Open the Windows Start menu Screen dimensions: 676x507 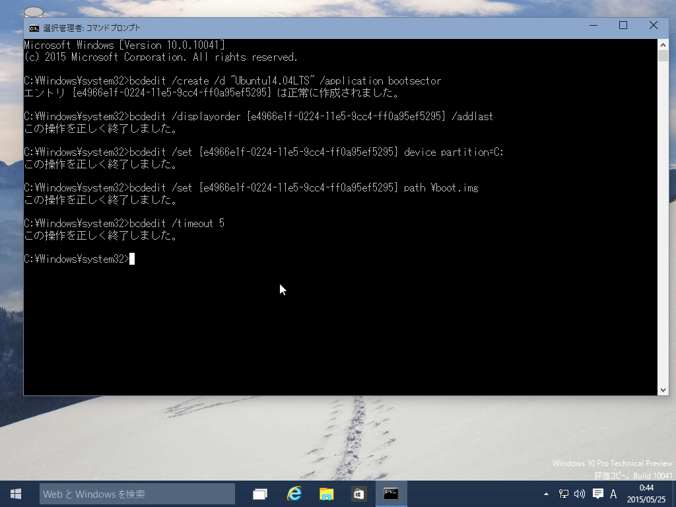(x=16, y=494)
